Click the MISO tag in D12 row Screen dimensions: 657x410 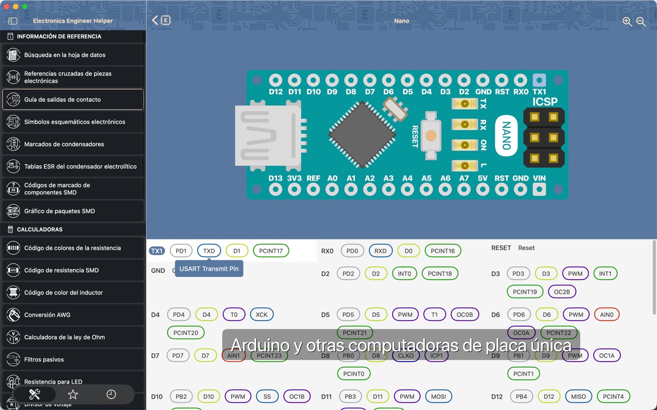pyautogui.click(x=579, y=397)
